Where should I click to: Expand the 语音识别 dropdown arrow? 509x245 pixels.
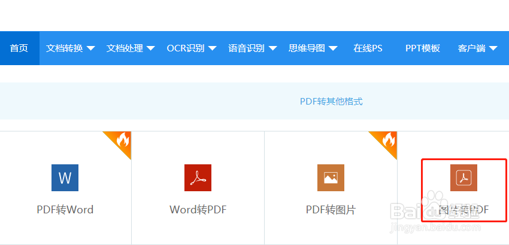point(272,48)
